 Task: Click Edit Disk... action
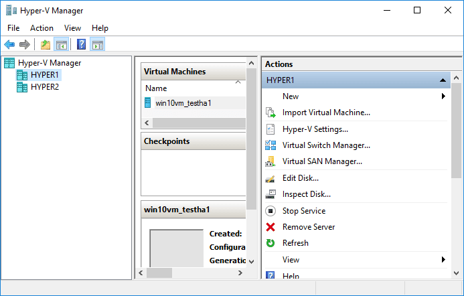coord(301,178)
